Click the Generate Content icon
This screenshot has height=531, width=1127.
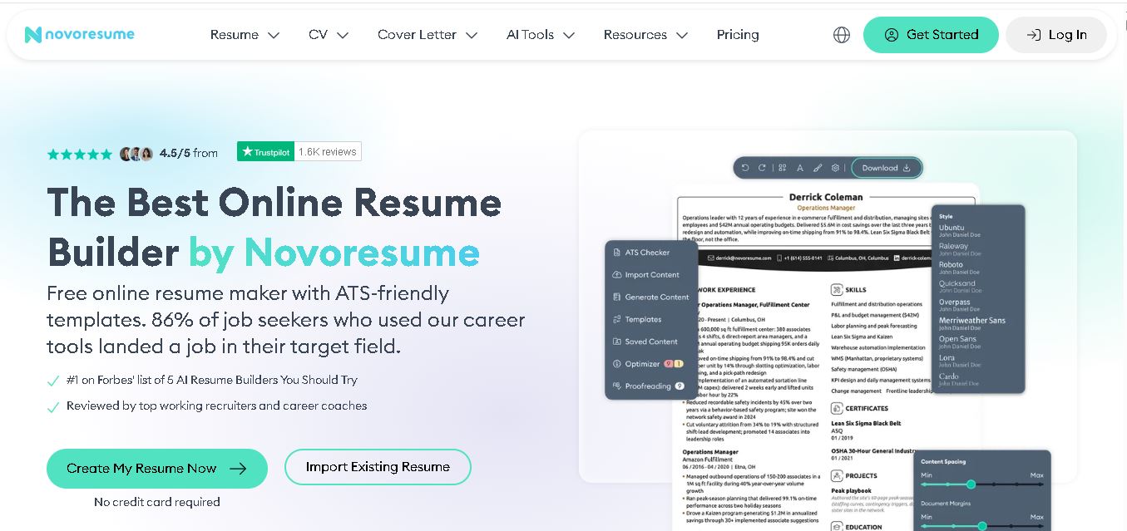click(x=617, y=297)
